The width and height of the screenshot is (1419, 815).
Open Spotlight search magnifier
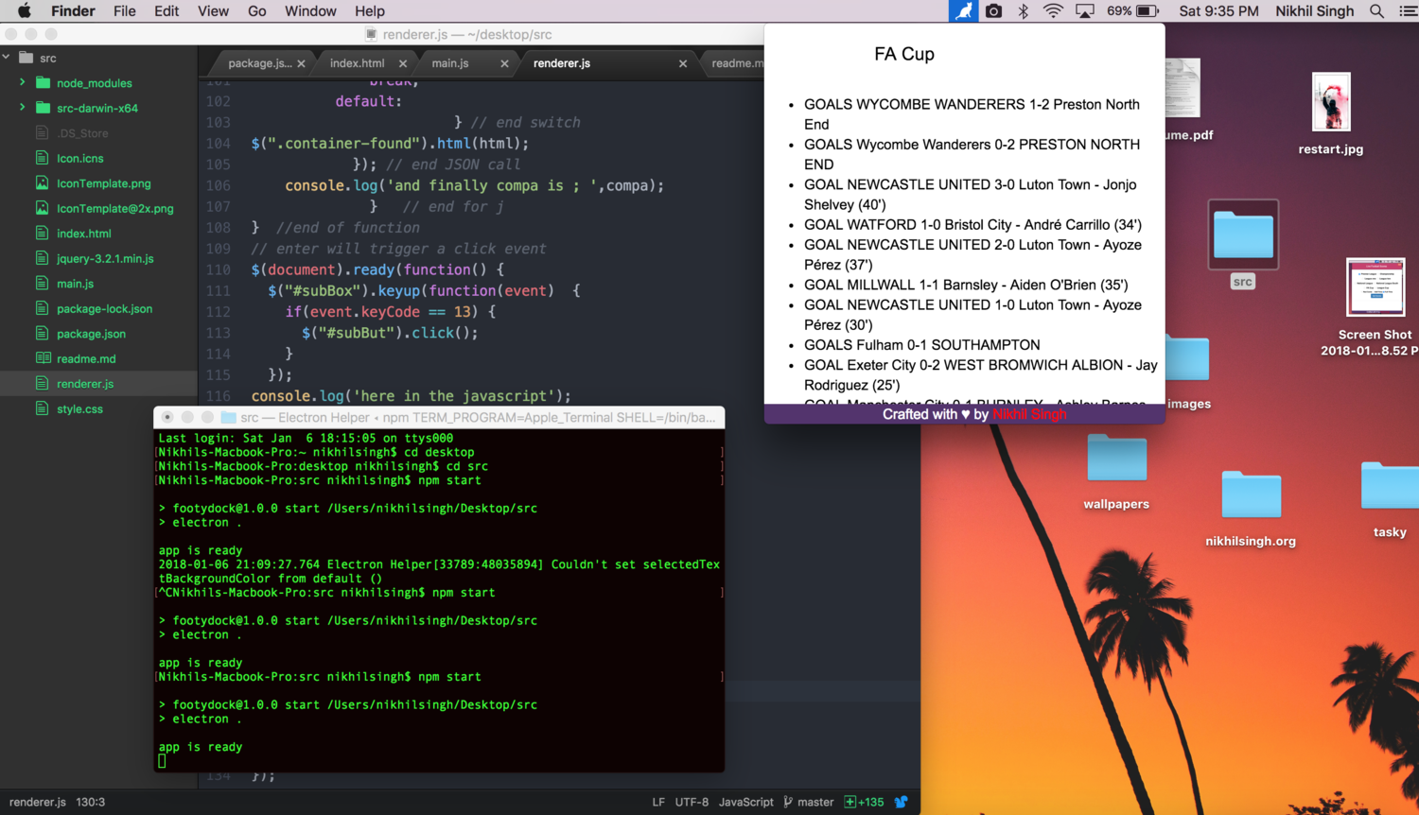[1376, 11]
